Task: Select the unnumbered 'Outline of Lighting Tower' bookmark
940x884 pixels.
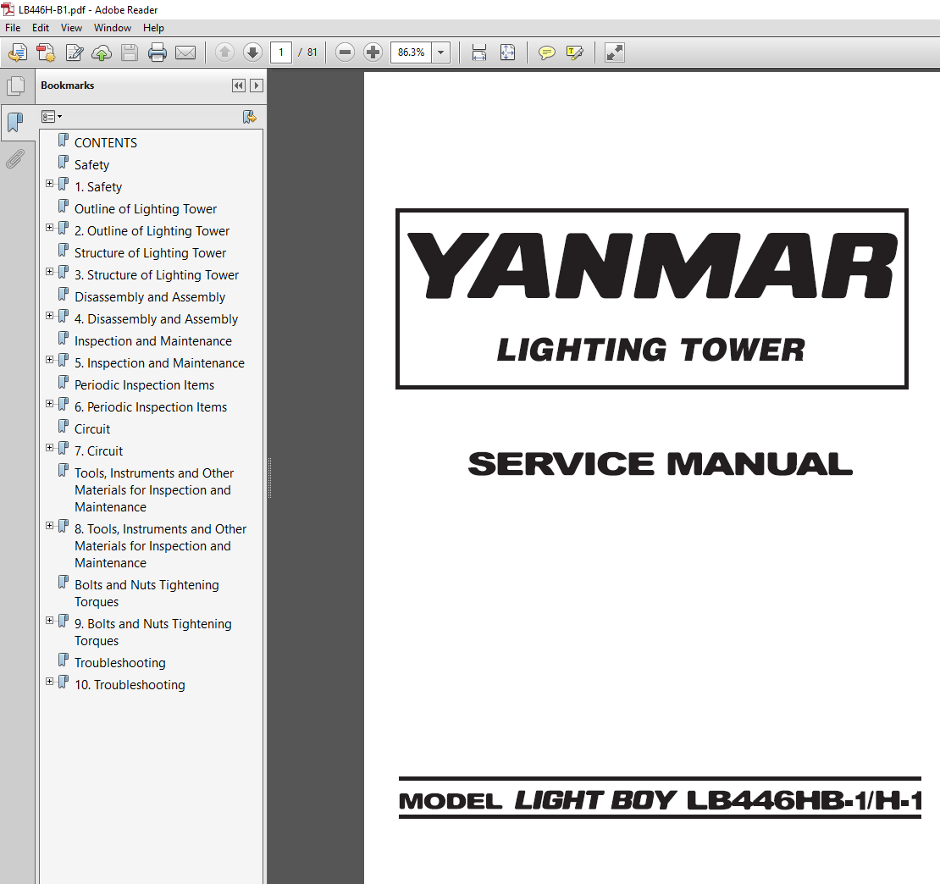Action: pos(146,208)
